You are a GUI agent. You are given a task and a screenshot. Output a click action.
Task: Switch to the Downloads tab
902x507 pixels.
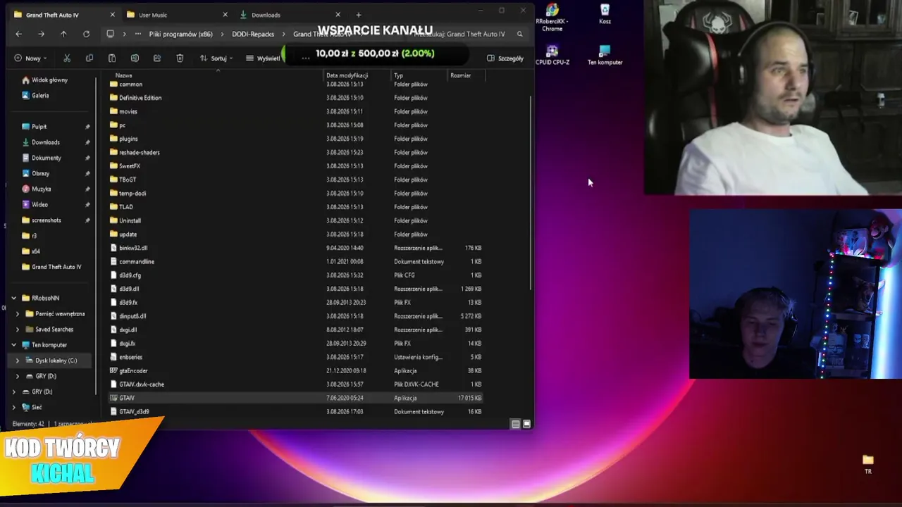(289, 15)
